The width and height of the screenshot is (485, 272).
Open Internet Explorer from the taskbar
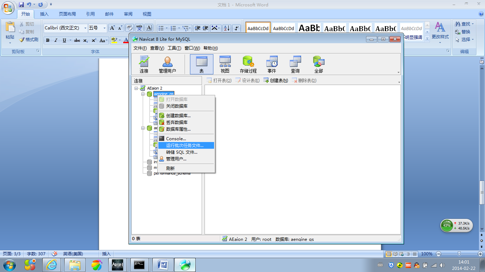[x=52, y=265]
